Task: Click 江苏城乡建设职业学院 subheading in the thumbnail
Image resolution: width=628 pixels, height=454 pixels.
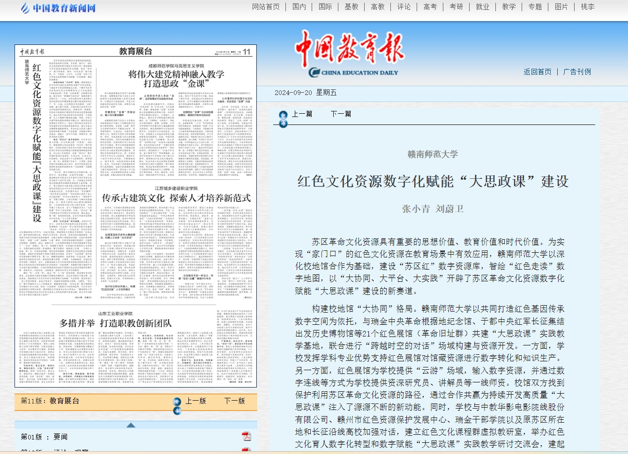Action: pos(176,189)
